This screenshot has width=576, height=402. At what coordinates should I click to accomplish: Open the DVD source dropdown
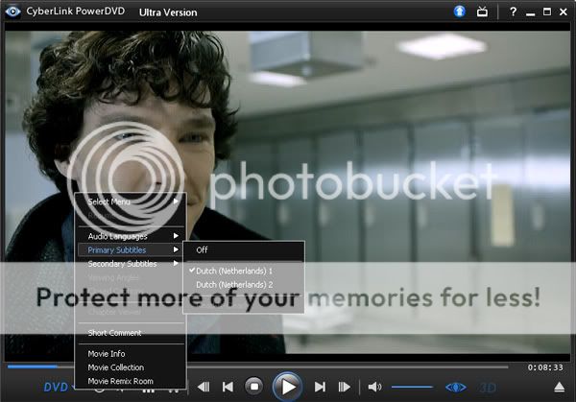click(x=59, y=388)
